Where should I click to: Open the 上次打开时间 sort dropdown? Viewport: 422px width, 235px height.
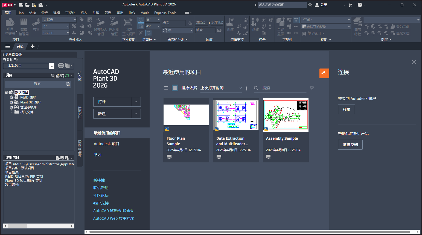(x=221, y=88)
